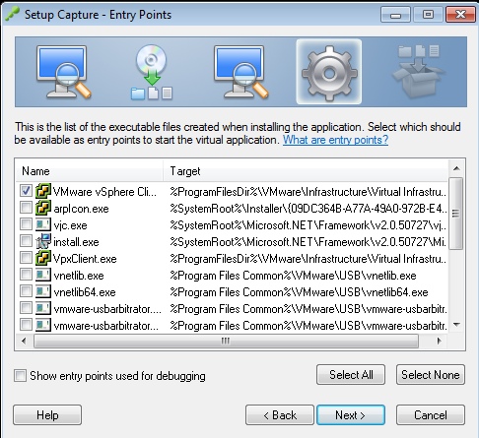Maximize the Setup Capture window

click(428, 15)
